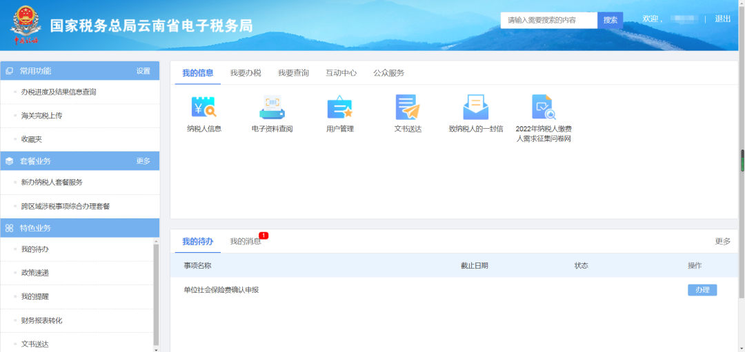The image size is (745, 352).
Task: Click the 套餐业务 layers icon
Action: (9, 161)
